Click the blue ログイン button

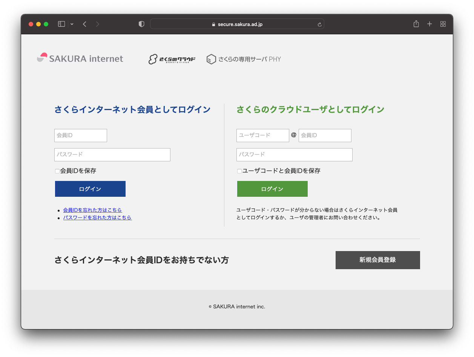90,189
